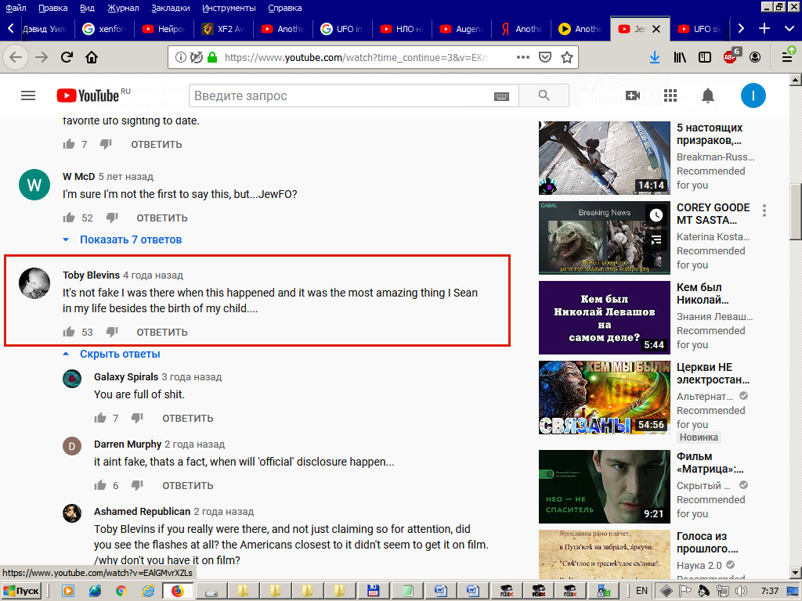Bookmark this page with the star
The width and height of the screenshot is (802, 601).
pos(567,57)
